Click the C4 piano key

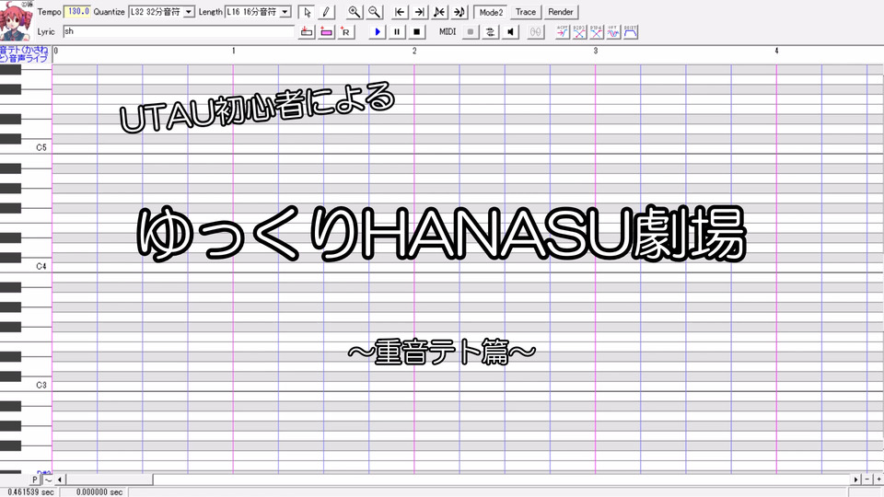[26, 267]
